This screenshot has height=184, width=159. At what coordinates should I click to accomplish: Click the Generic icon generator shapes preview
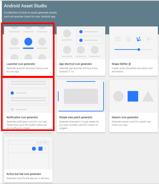[134, 96]
